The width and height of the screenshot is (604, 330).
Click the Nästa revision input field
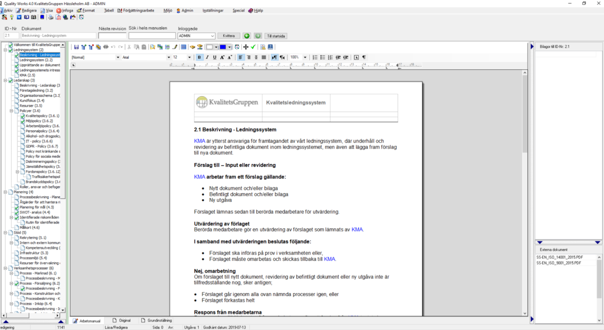pos(112,36)
